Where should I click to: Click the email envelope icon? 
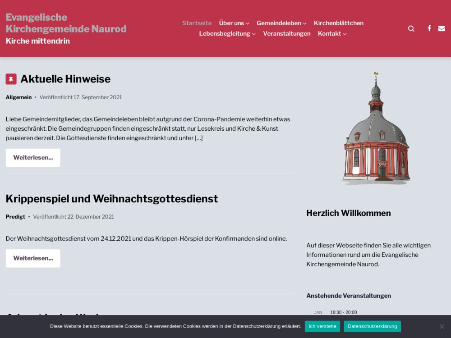(x=442, y=28)
